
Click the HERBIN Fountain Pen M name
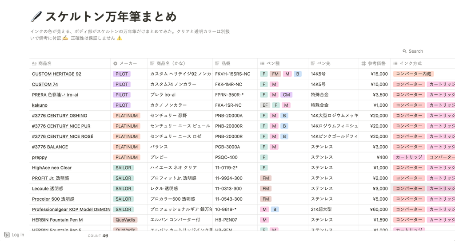(x=57, y=220)
